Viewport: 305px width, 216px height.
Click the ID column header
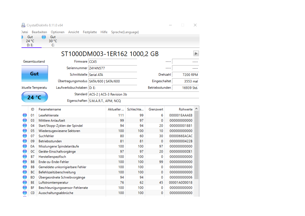pos(32,109)
